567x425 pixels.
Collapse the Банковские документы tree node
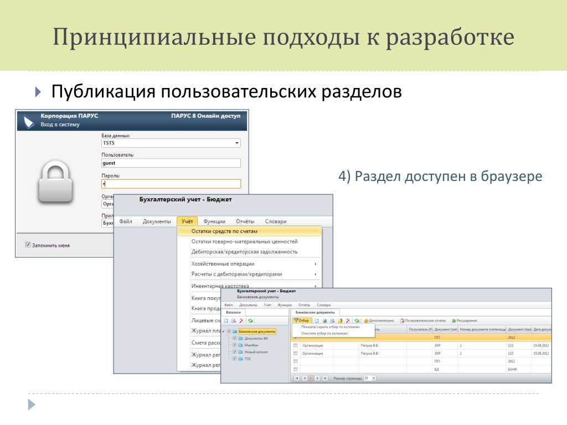coord(224,331)
